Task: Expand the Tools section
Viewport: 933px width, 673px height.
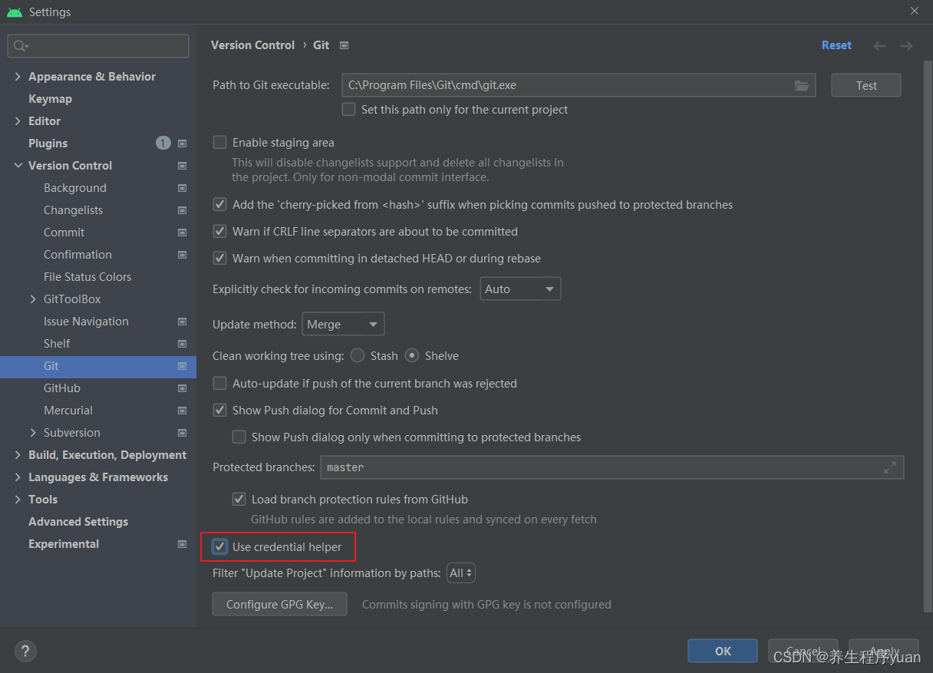Action: [18, 500]
